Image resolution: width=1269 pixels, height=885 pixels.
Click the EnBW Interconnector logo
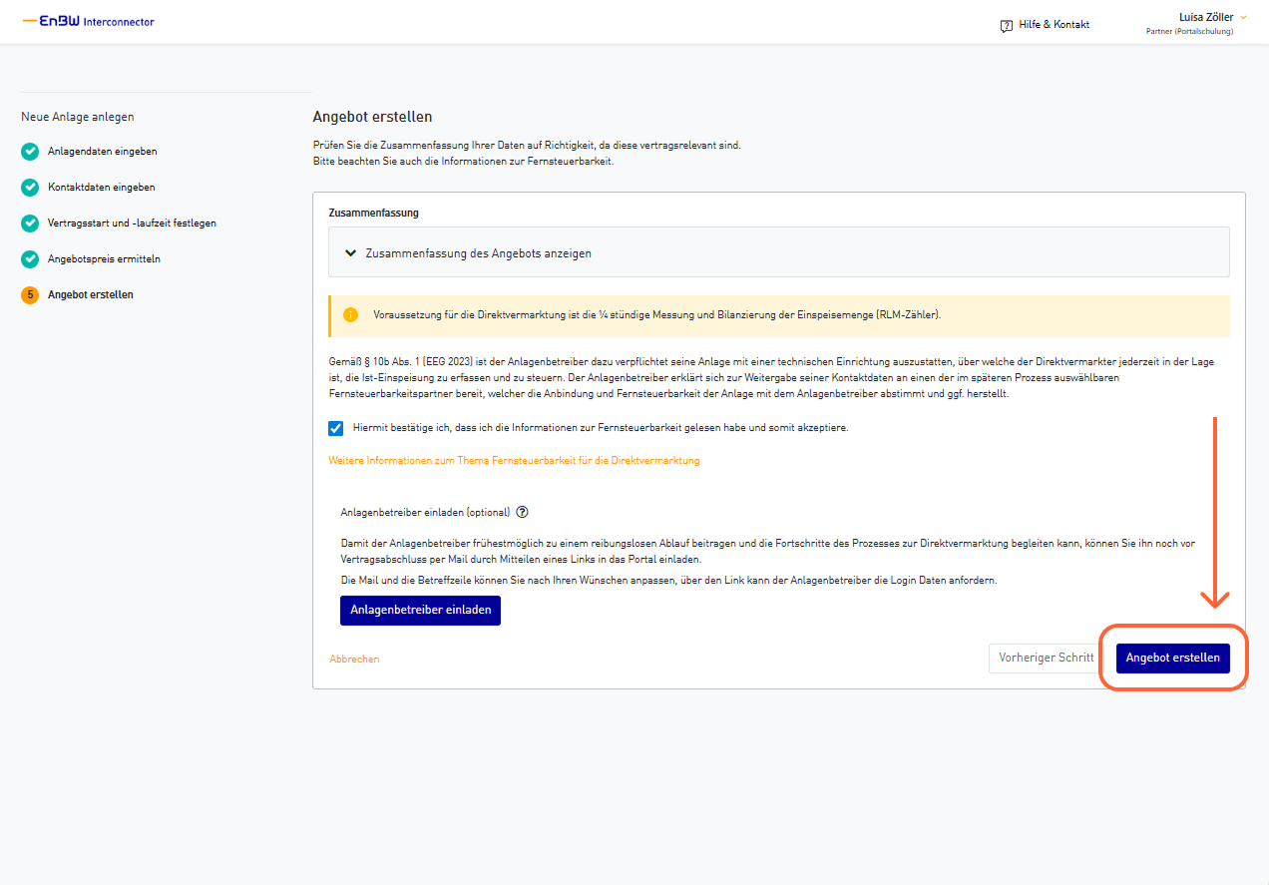click(x=88, y=21)
